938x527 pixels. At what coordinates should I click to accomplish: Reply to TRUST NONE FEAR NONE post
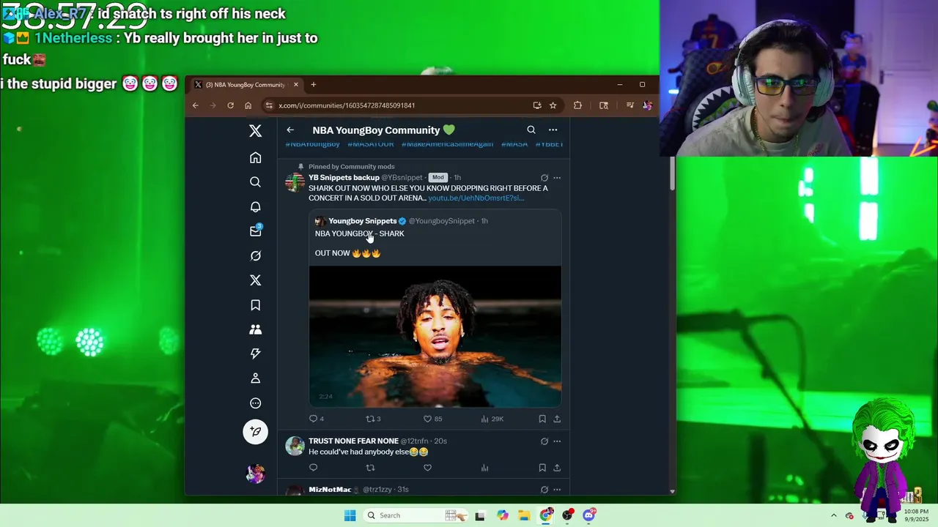[313, 468]
